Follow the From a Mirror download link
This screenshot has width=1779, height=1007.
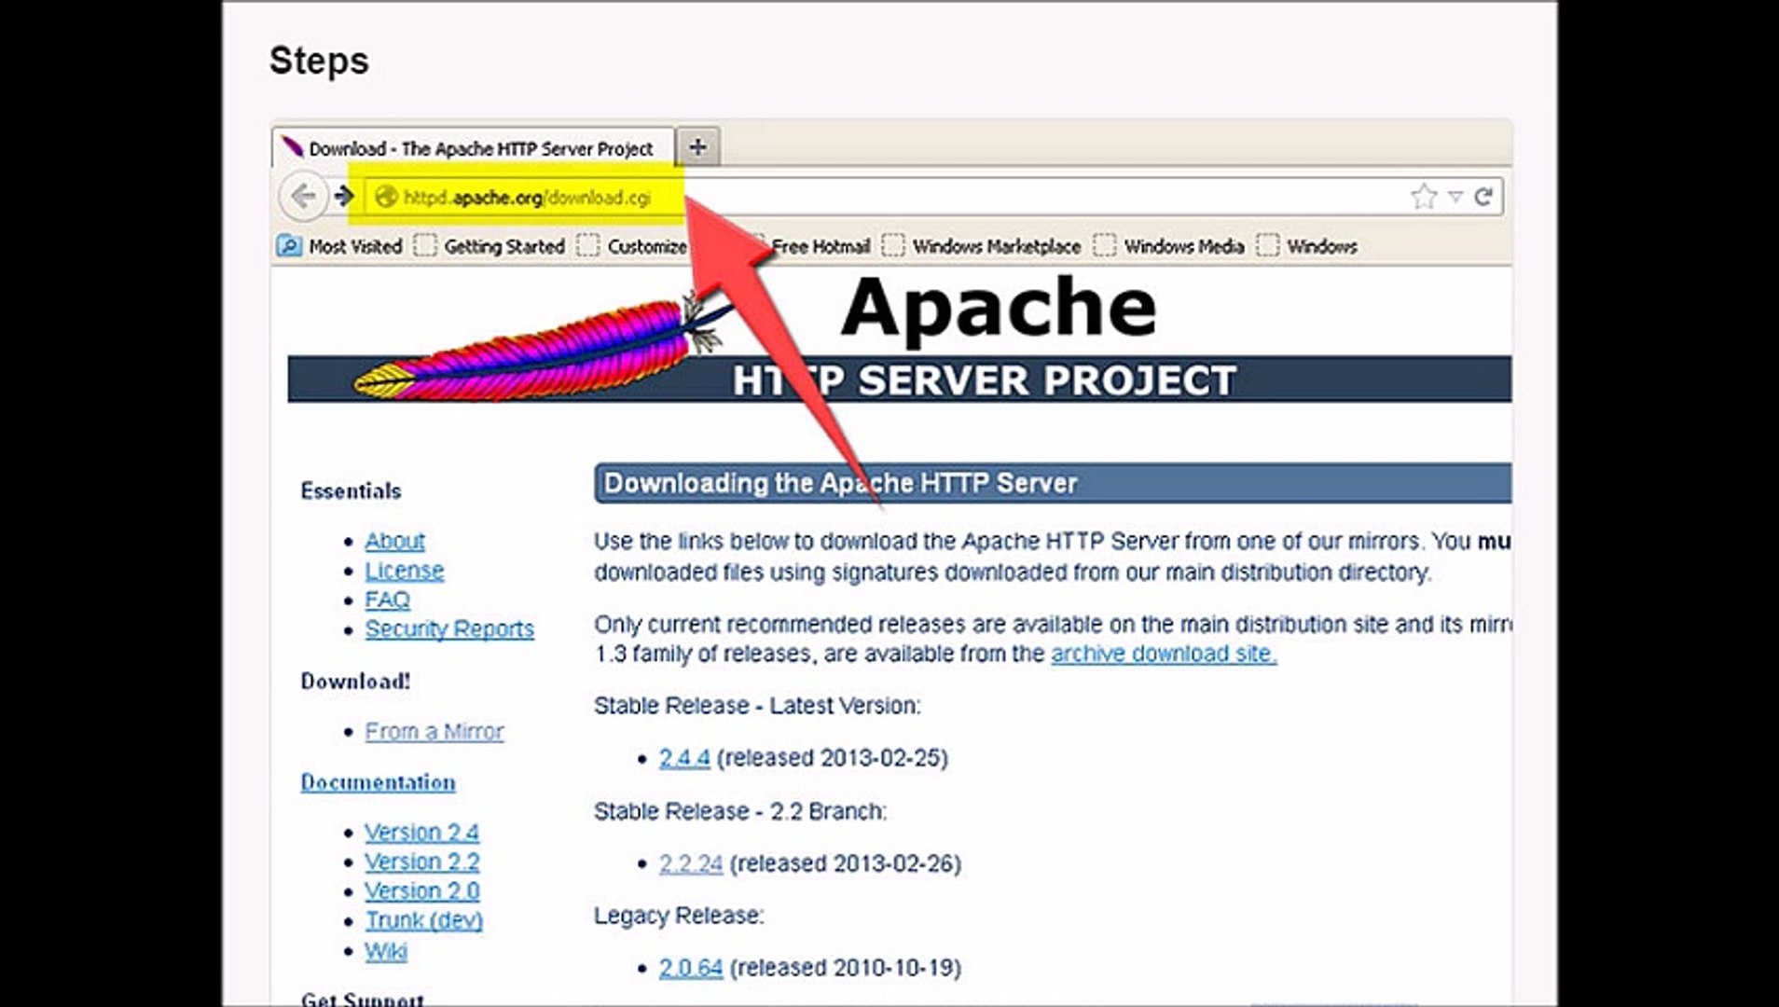(x=434, y=731)
